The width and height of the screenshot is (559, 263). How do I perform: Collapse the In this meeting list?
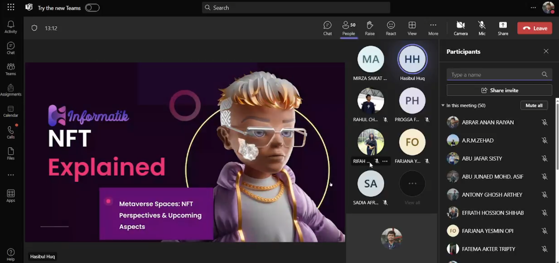click(443, 106)
